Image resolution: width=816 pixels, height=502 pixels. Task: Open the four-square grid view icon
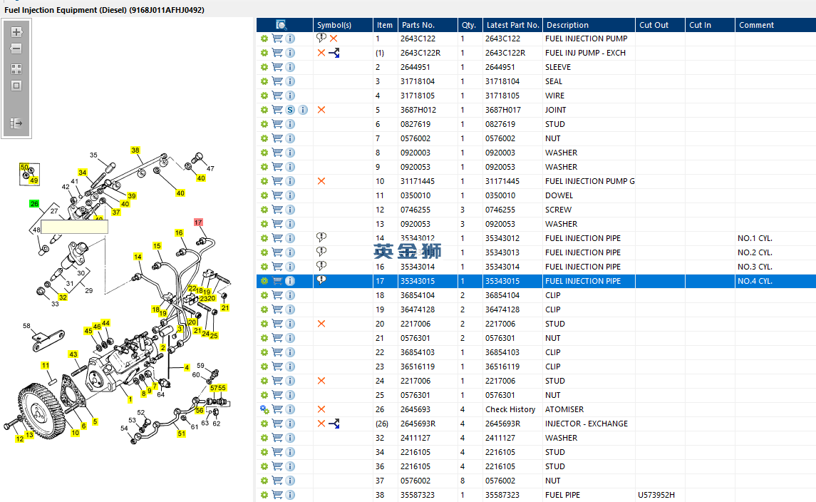pos(16,68)
